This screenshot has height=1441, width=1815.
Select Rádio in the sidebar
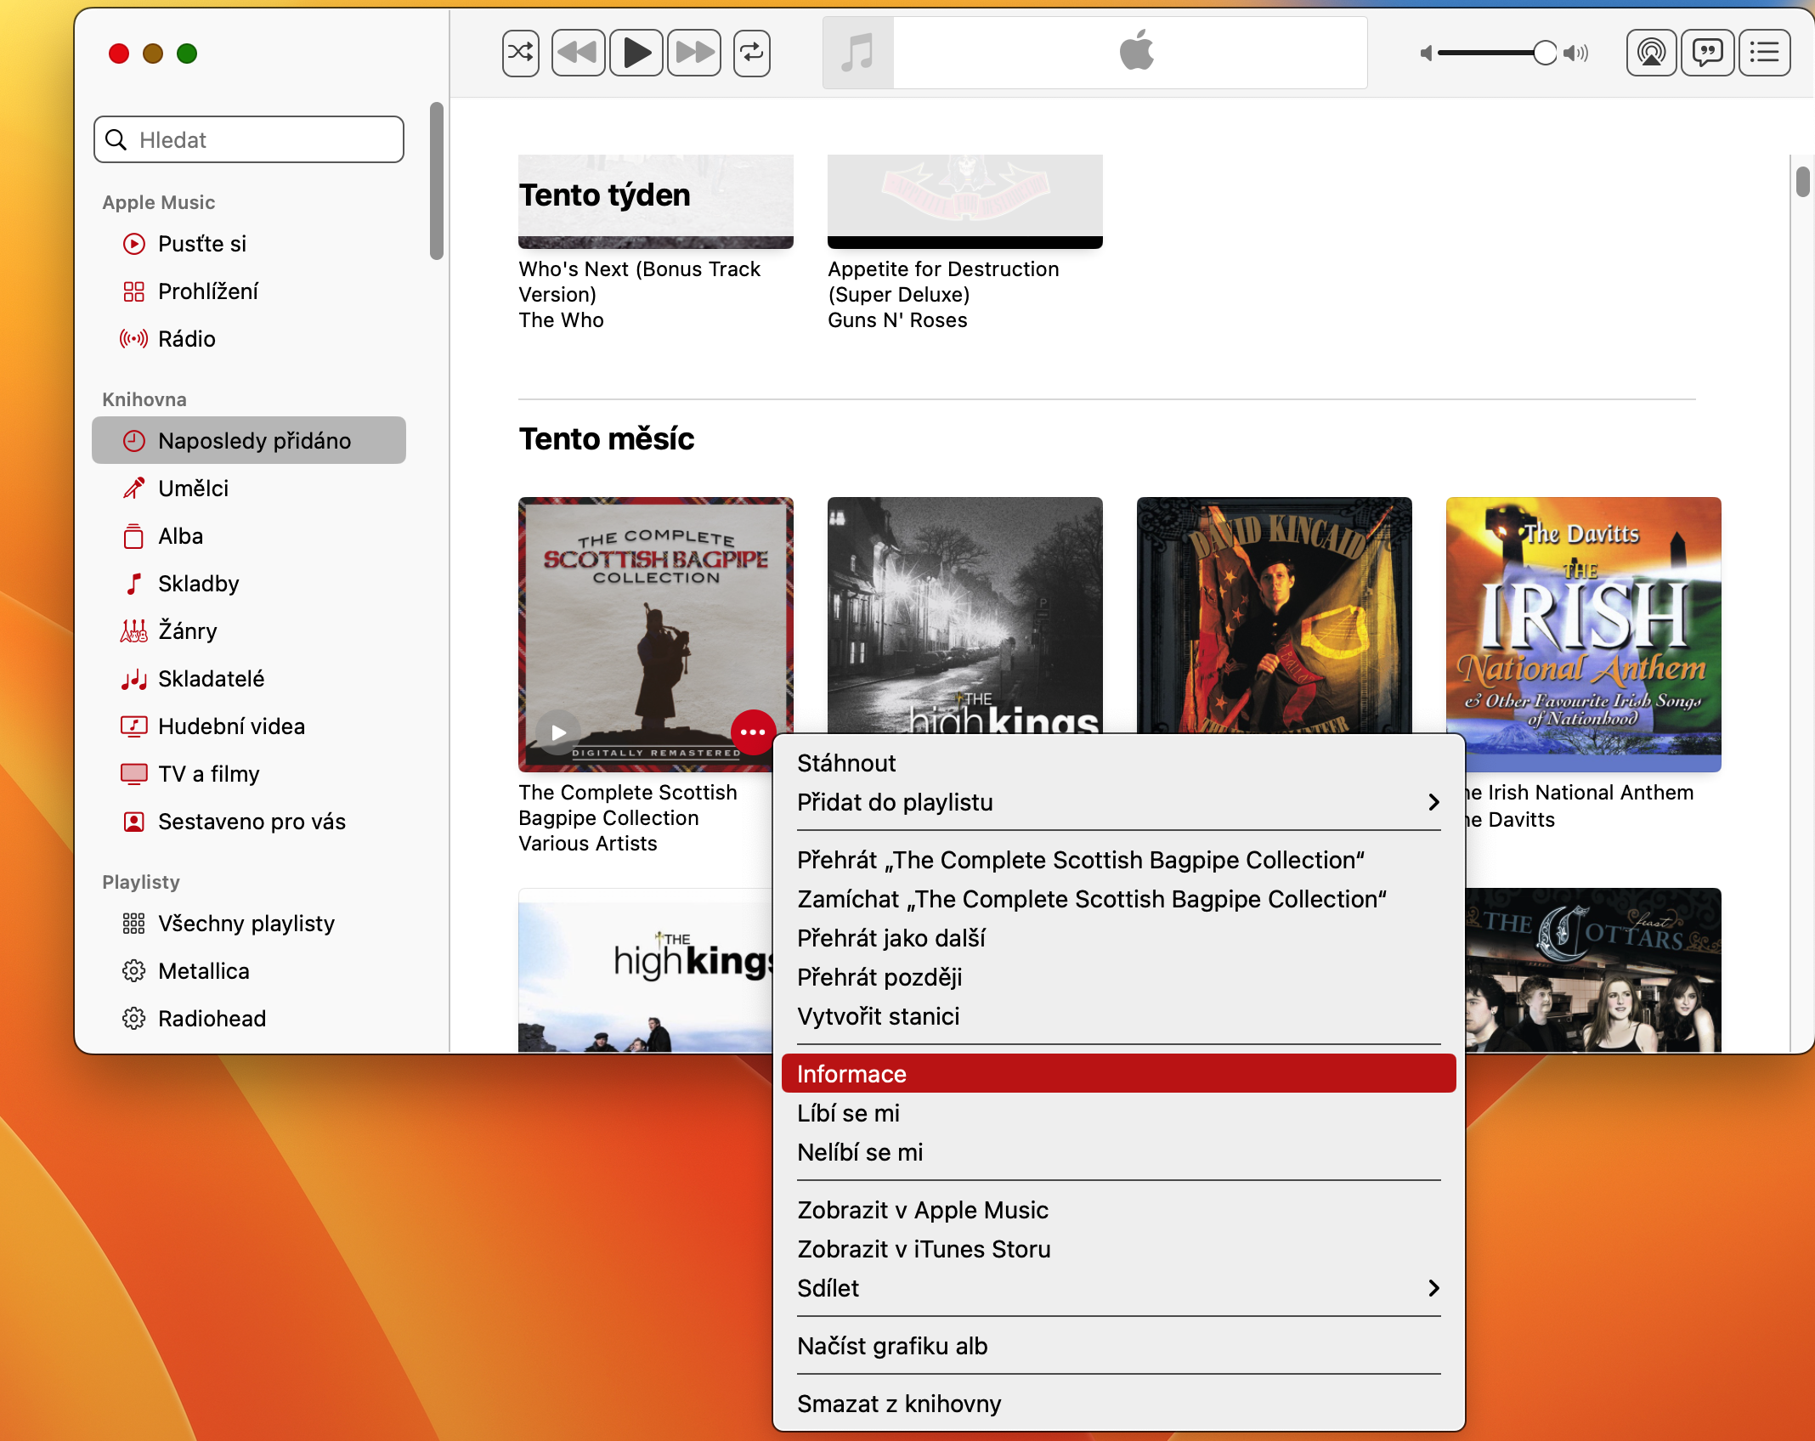pyautogui.click(x=188, y=338)
